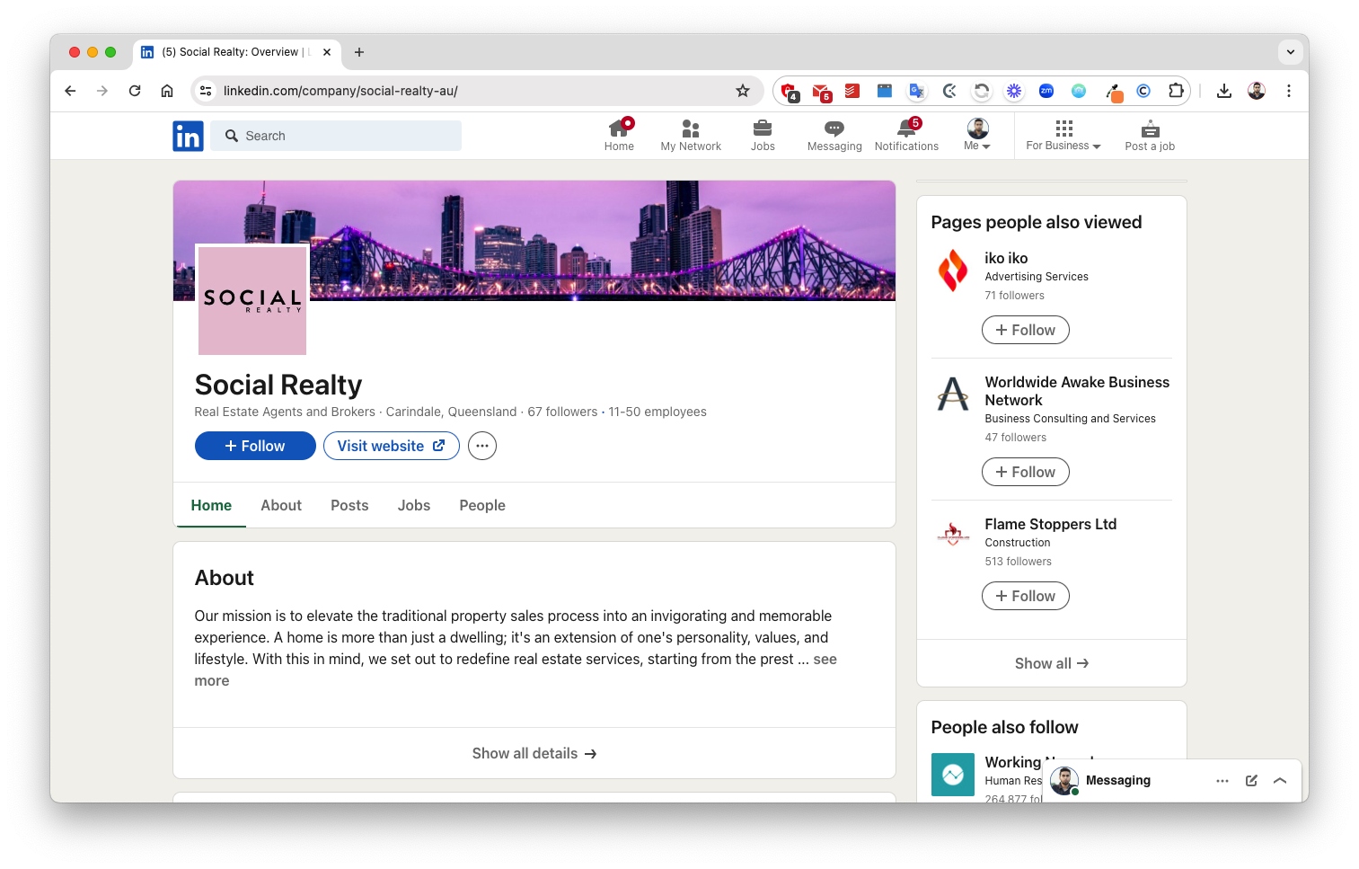Open the Google Translate extension icon
The image size is (1359, 869).
(916, 91)
